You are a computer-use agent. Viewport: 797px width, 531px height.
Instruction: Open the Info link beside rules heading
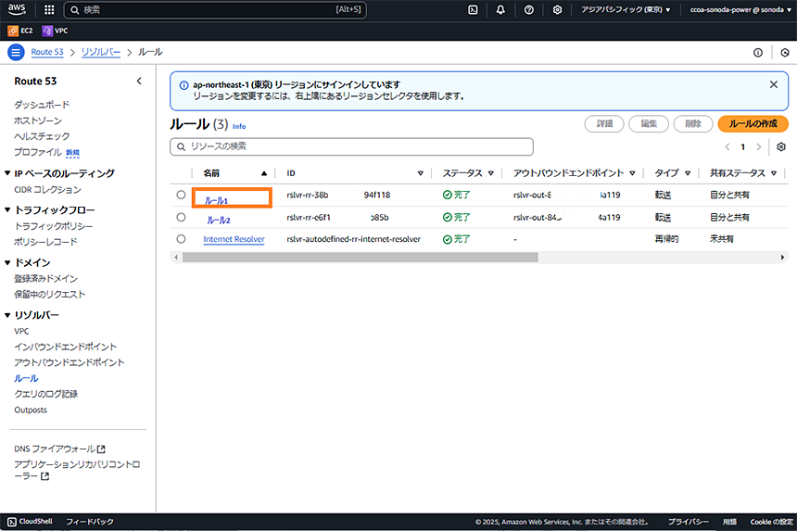pos(239,127)
